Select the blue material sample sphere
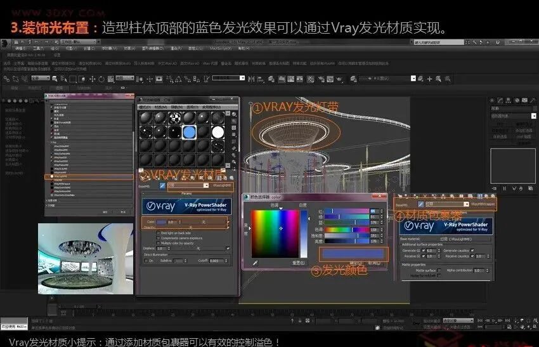539x347 pixels. (x=189, y=132)
